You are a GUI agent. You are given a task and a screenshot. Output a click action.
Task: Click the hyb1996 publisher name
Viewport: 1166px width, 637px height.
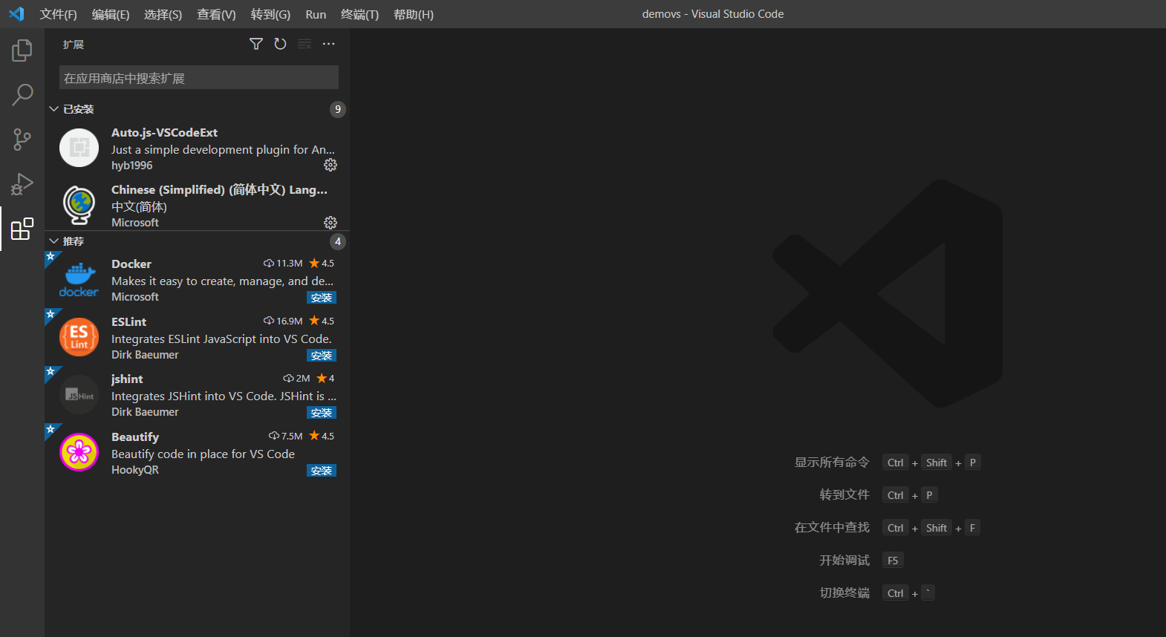tap(131, 166)
